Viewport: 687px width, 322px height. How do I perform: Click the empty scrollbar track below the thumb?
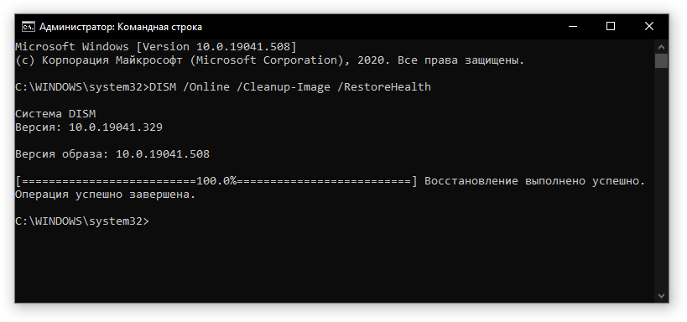coord(661,179)
